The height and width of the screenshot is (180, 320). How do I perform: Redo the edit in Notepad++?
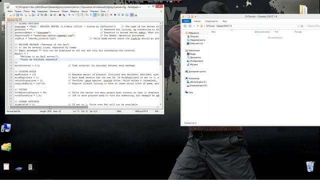tap(55, 15)
